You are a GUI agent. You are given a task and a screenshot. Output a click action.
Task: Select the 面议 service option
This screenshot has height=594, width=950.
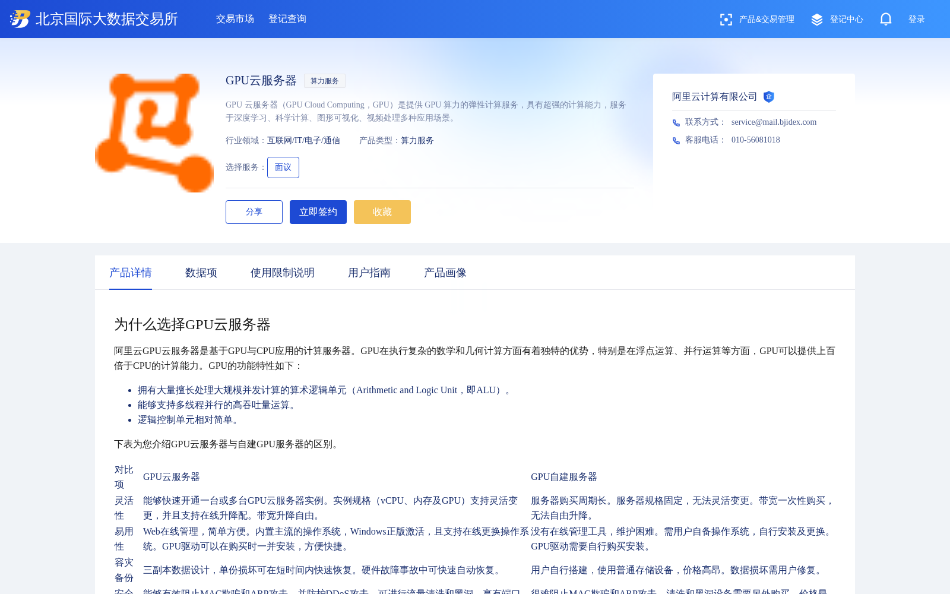point(283,168)
